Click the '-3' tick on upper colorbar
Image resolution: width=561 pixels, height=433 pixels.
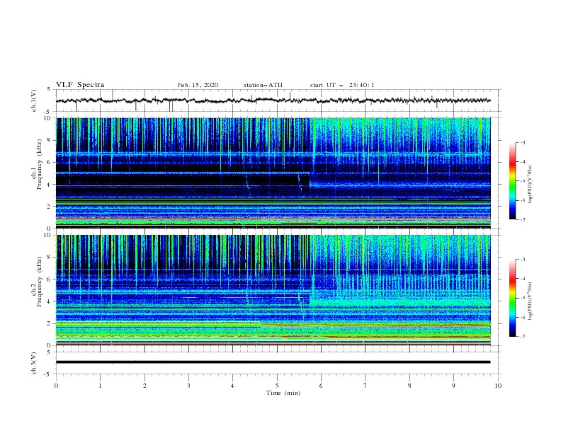[x=522, y=142]
